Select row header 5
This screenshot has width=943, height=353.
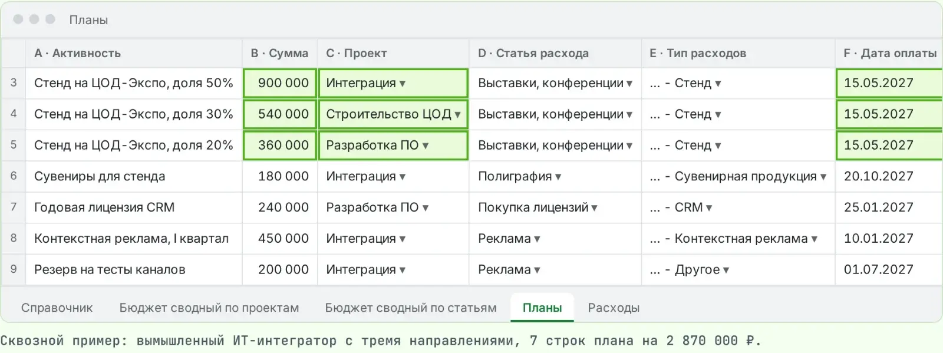(x=14, y=146)
